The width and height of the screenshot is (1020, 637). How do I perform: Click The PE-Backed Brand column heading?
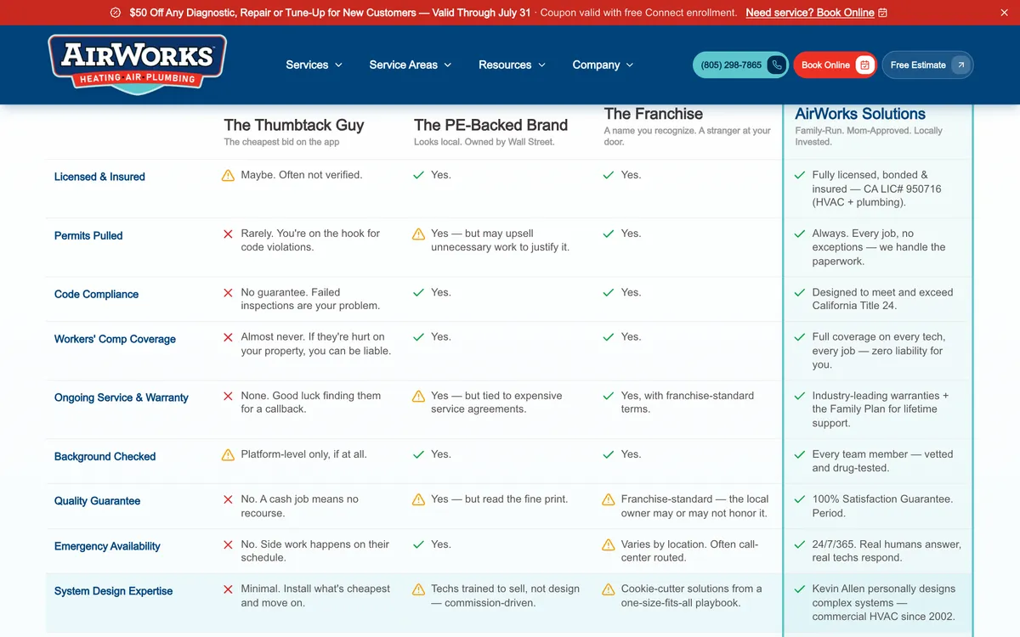[490, 125]
